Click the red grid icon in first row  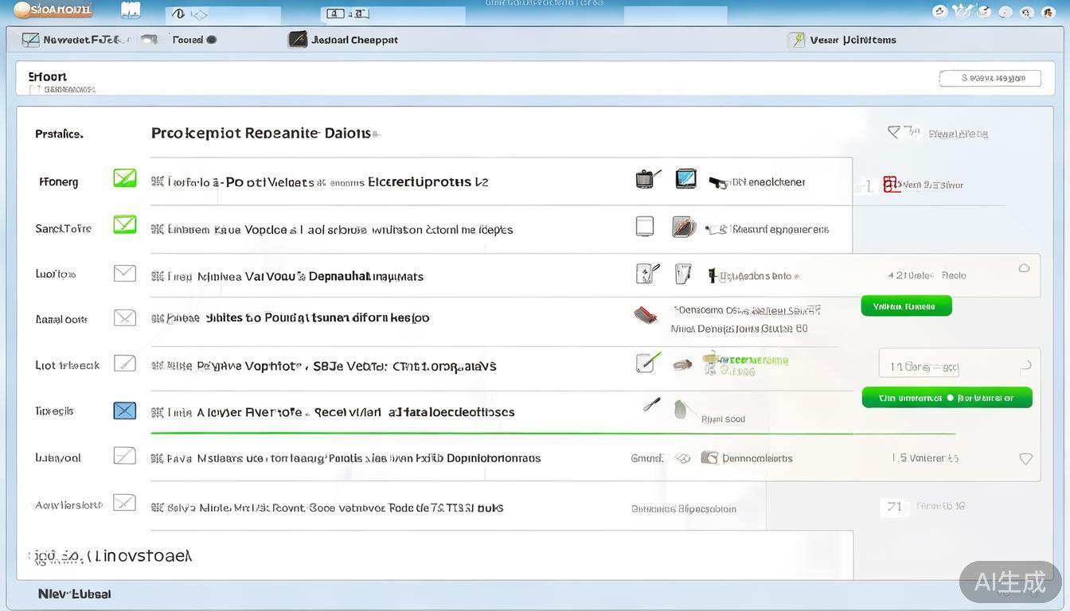click(890, 185)
